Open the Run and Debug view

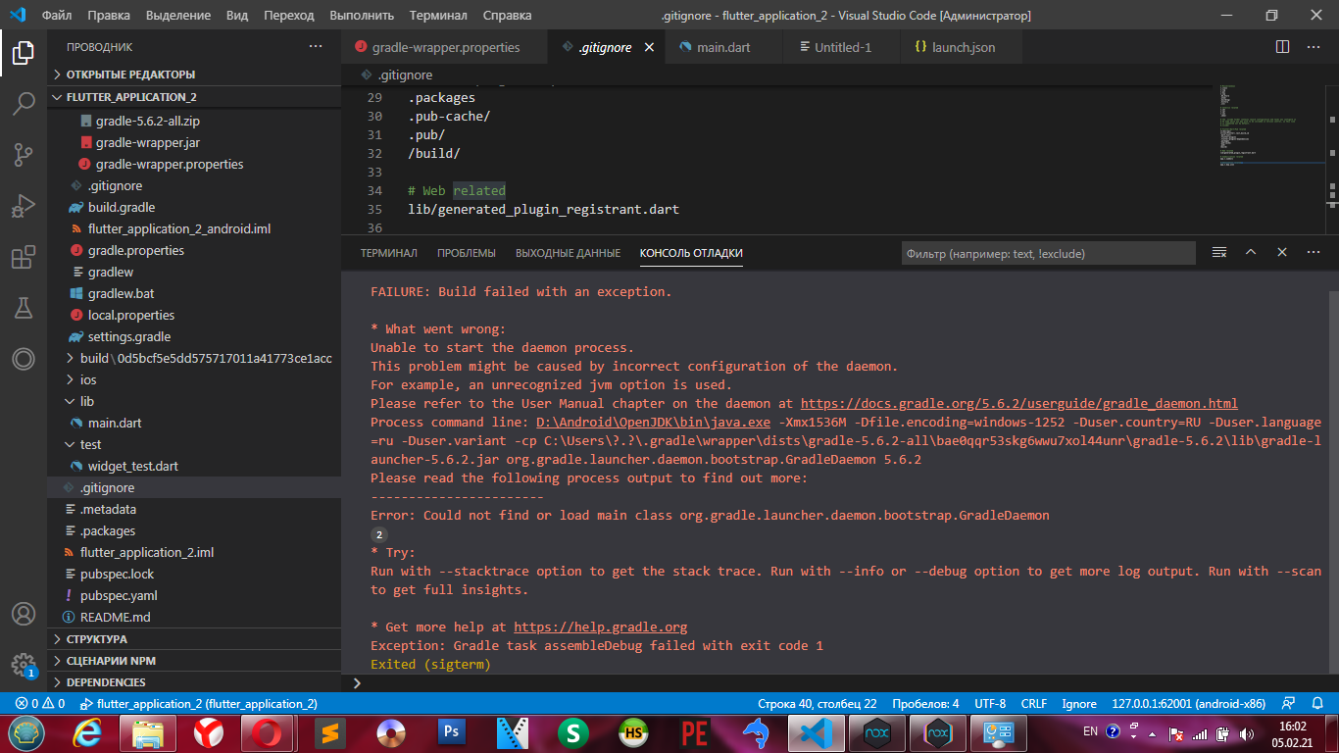(x=24, y=205)
